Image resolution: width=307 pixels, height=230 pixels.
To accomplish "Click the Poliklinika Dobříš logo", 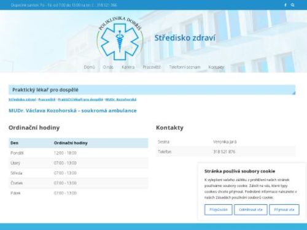I will tap(120, 39).
